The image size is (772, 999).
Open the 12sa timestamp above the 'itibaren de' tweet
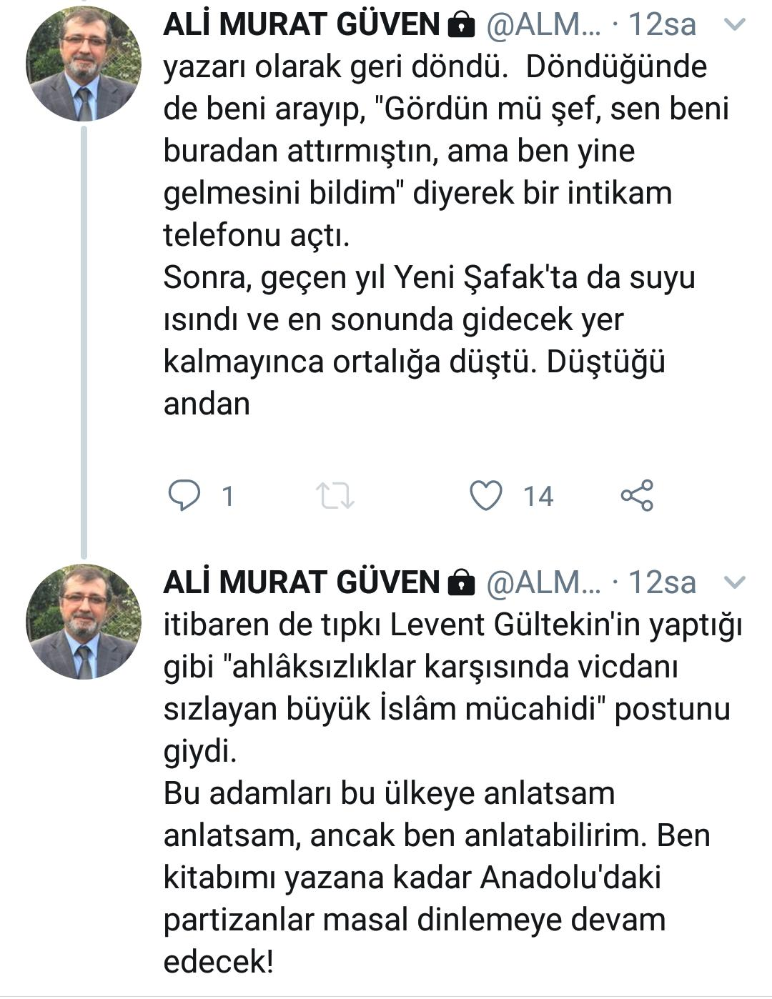point(662,582)
